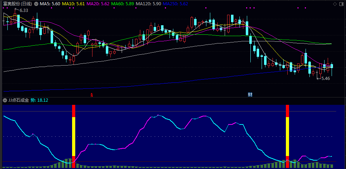346x169 pixels.
Task: Select the 富奥股份(日线) chart title
Action: [x=18, y=4]
